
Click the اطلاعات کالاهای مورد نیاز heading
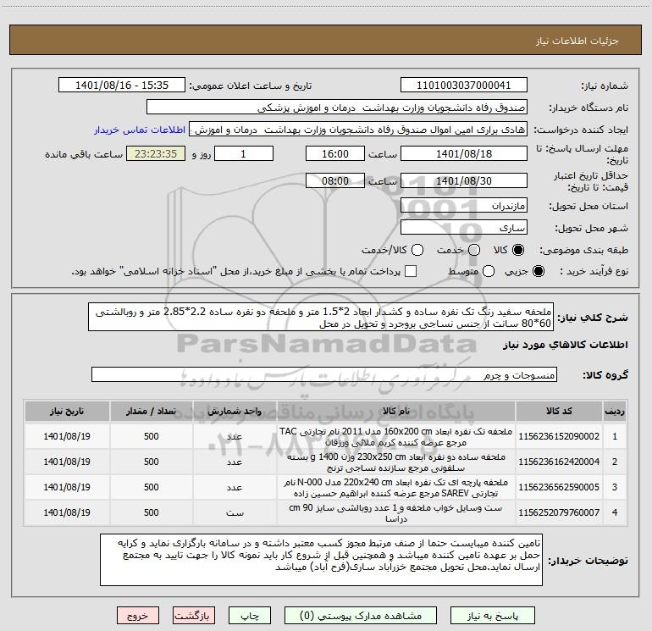click(566, 345)
